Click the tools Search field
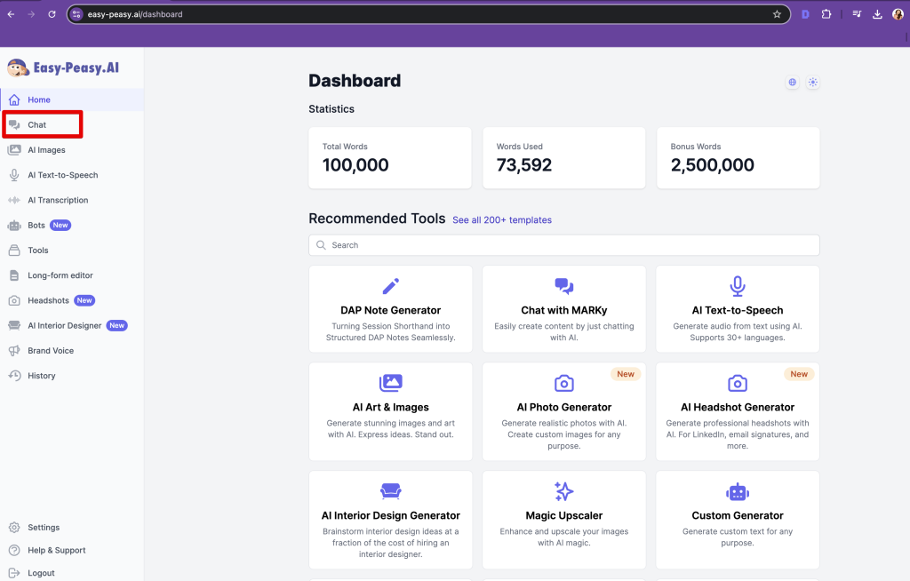The width and height of the screenshot is (910, 581). (x=563, y=245)
